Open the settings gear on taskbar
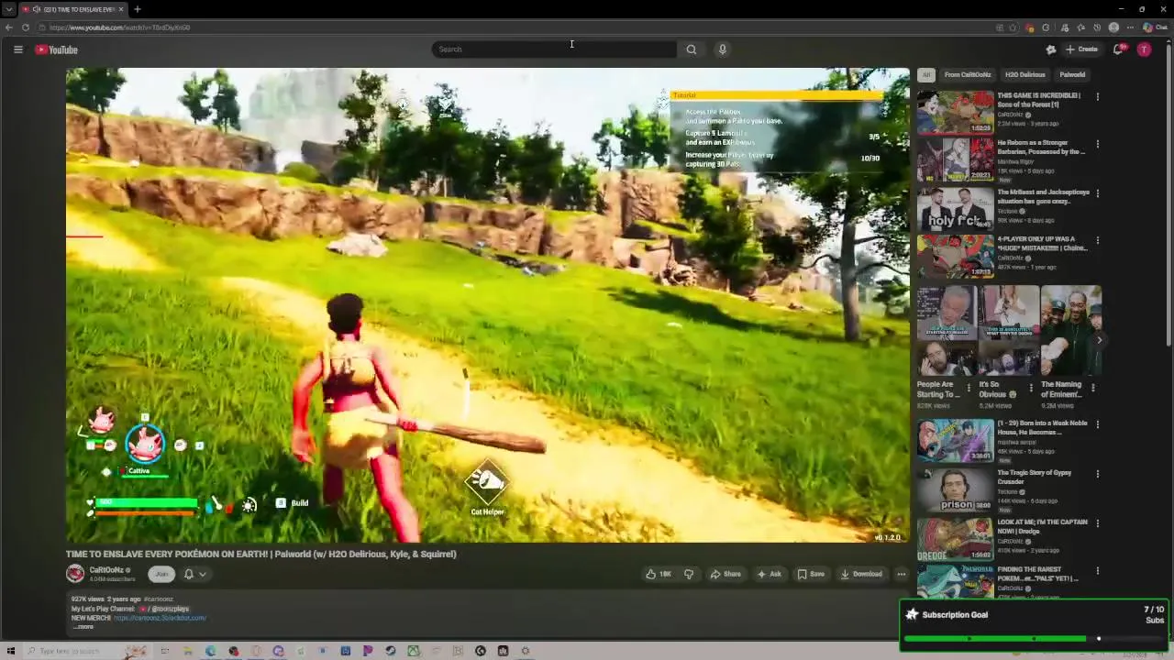 pos(526,651)
